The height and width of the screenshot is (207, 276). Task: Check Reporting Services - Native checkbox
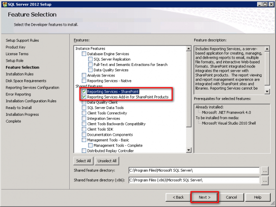pyautogui.click(x=84, y=80)
